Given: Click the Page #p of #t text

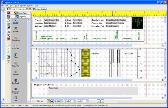Looking at the screenshot, I should click(40, 85).
